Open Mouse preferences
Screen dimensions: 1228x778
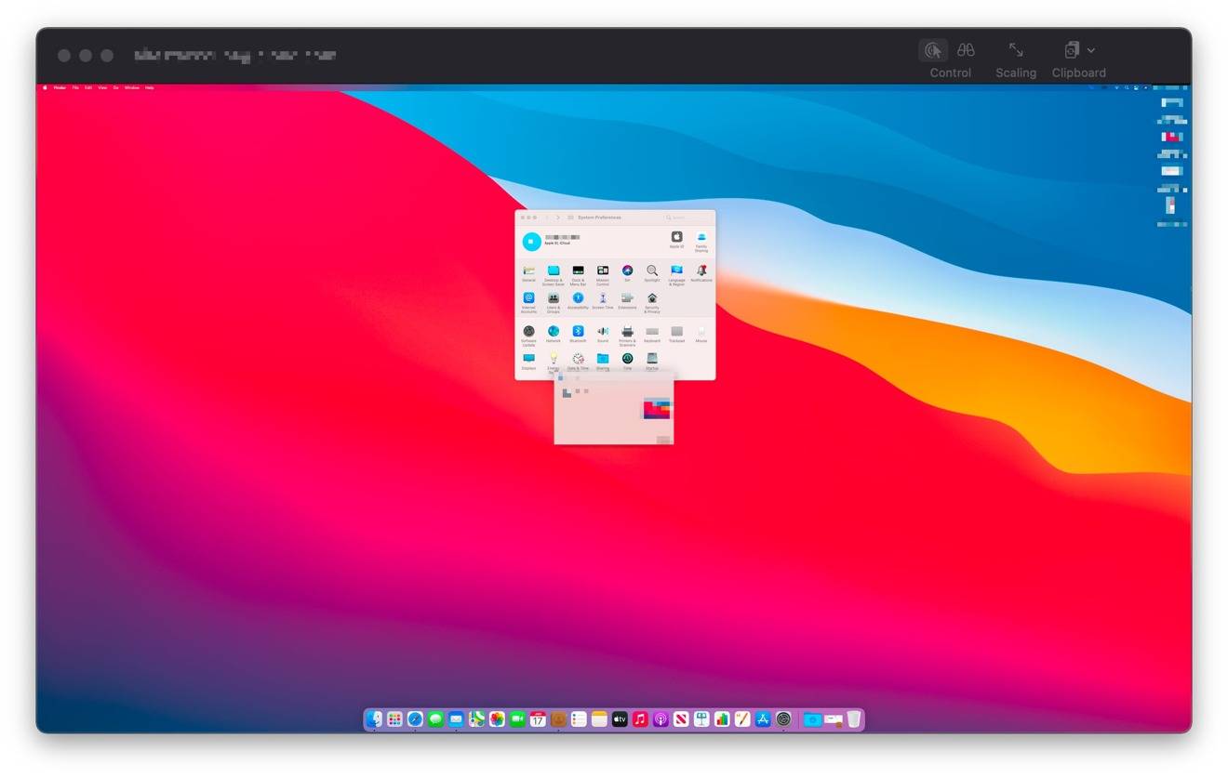point(701,335)
